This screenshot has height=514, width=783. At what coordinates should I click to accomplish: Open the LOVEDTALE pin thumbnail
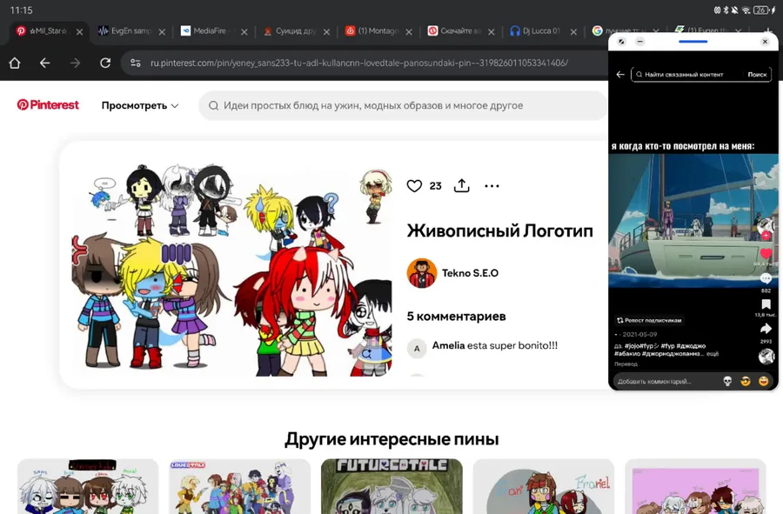pos(240,486)
